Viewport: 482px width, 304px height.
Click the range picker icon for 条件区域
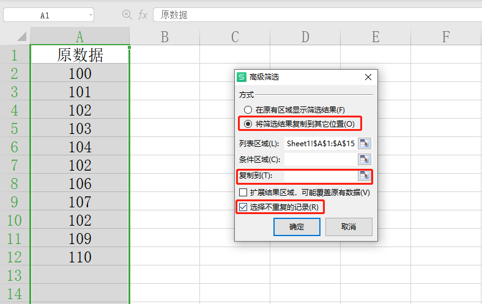365,160
